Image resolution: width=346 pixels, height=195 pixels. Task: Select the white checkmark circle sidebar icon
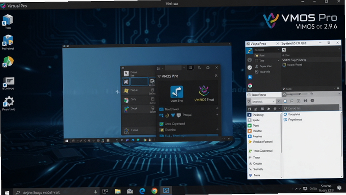(x=250, y=68)
